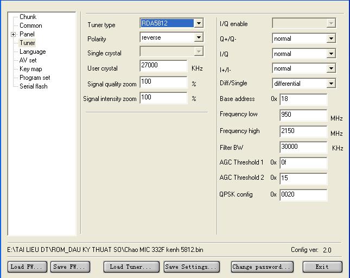Open the I/Q normal dropdown
The height and width of the screenshot is (278, 350).
click(304, 54)
